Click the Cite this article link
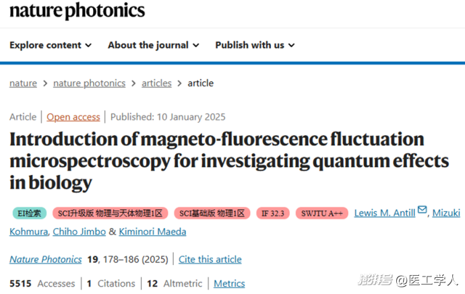Image resolution: width=465 pixels, height=294 pixels. [x=210, y=260]
